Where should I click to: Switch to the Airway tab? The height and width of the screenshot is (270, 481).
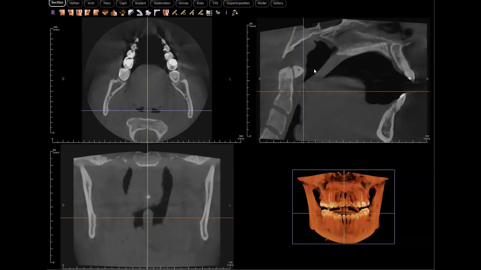[184, 3]
